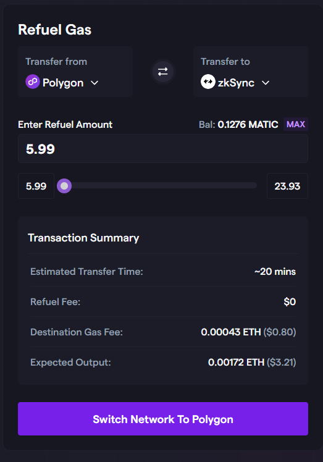This screenshot has height=462, width=323.
Task: Click the Estimated Transfer Time row
Action: click(x=163, y=271)
